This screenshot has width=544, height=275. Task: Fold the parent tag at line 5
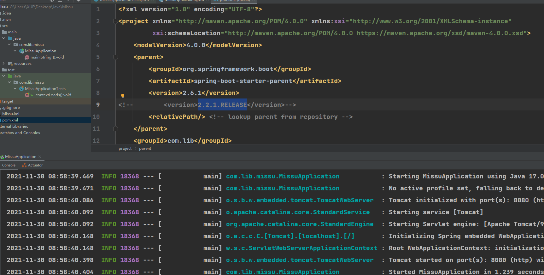pyautogui.click(x=115, y=57)
